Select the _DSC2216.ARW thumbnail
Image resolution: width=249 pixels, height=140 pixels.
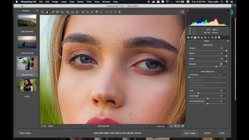click(x=27, y=21)
